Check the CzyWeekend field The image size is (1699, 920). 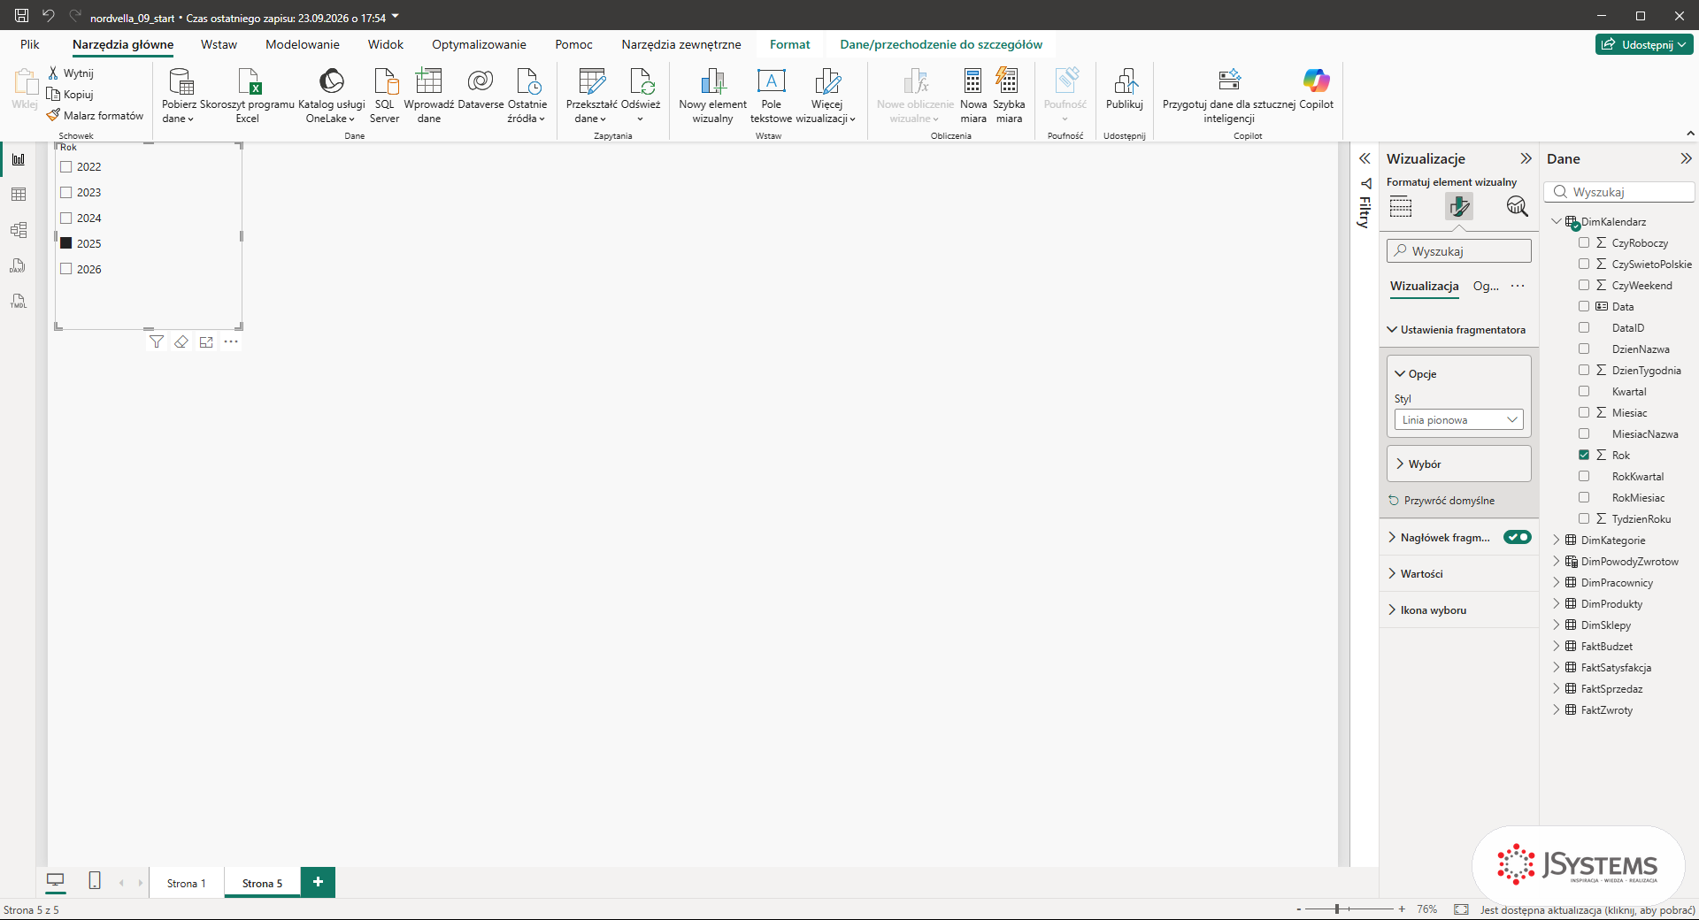click(1584, 285)
